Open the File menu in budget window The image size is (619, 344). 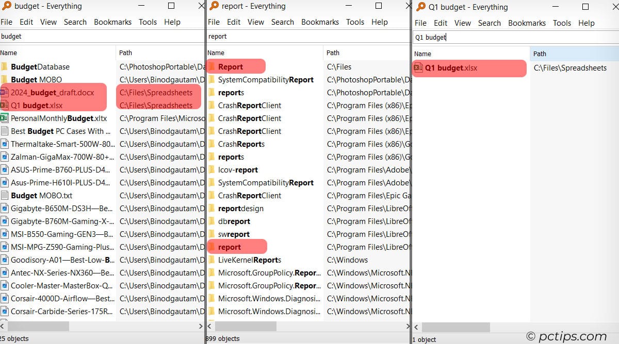(x=8, y=22)
